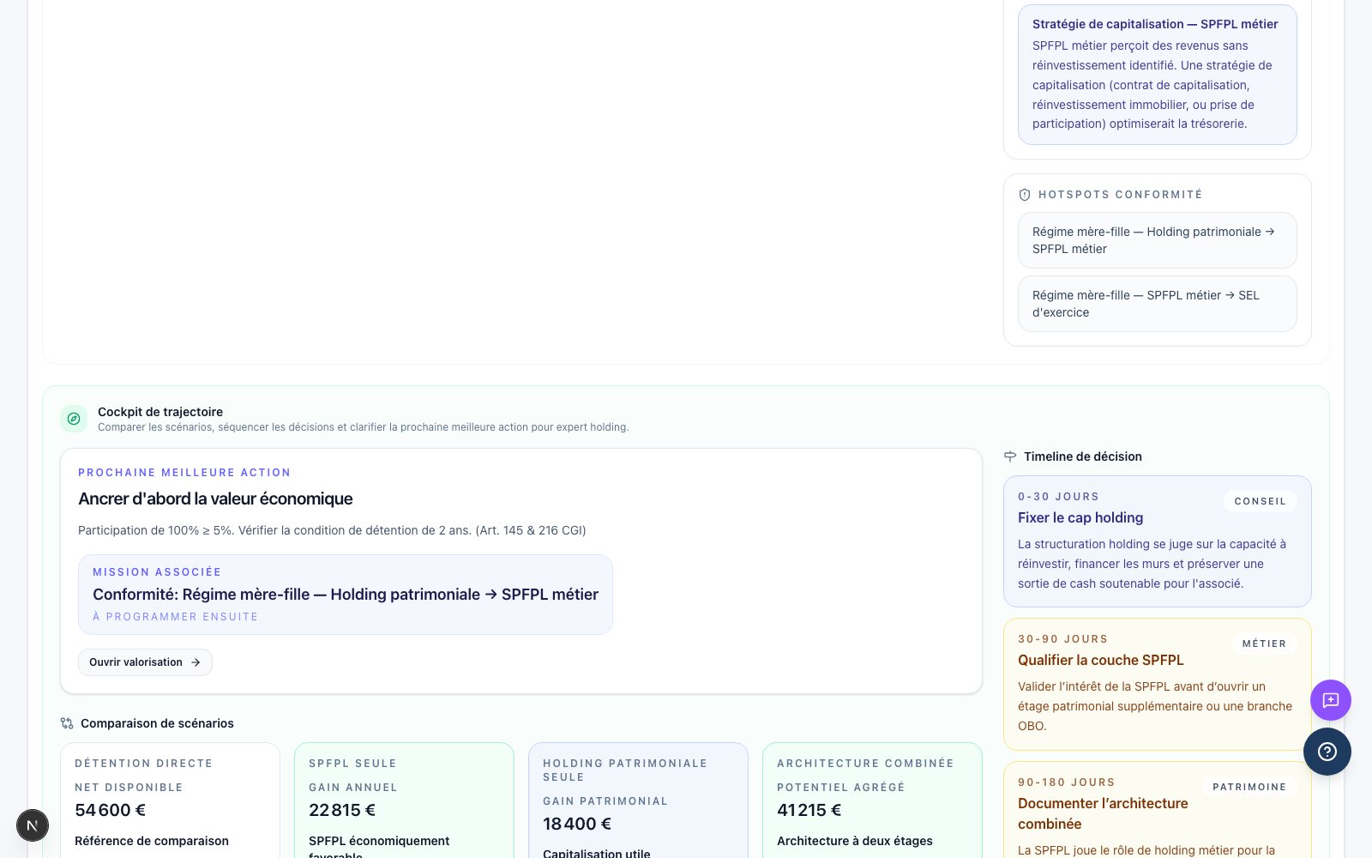Select the SPFPL seule scenario card
Screen dimensions: 1372x858
point(404,801)
